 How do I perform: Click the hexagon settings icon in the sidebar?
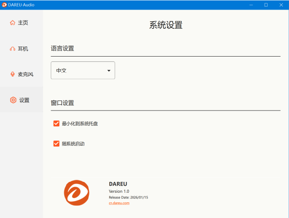[x=13, y=100]
